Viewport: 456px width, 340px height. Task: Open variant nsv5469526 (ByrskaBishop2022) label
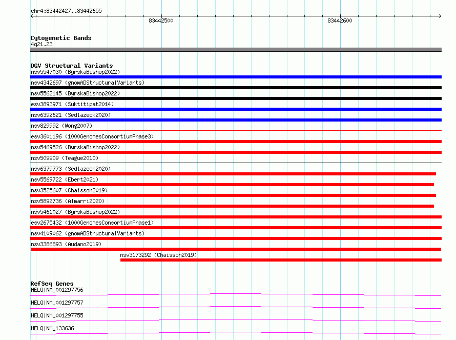75,147
